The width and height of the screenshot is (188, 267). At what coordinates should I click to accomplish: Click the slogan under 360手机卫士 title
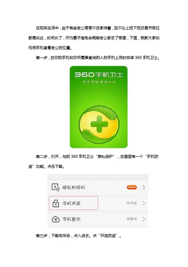99,82
